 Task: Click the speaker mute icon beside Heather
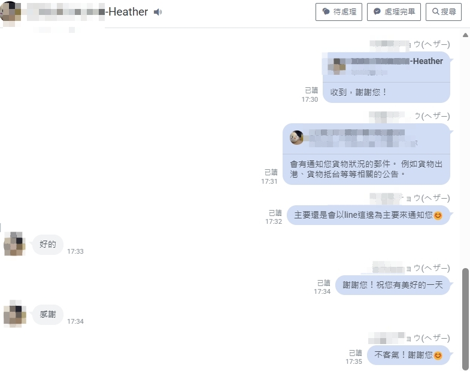[x=157, y=12]
